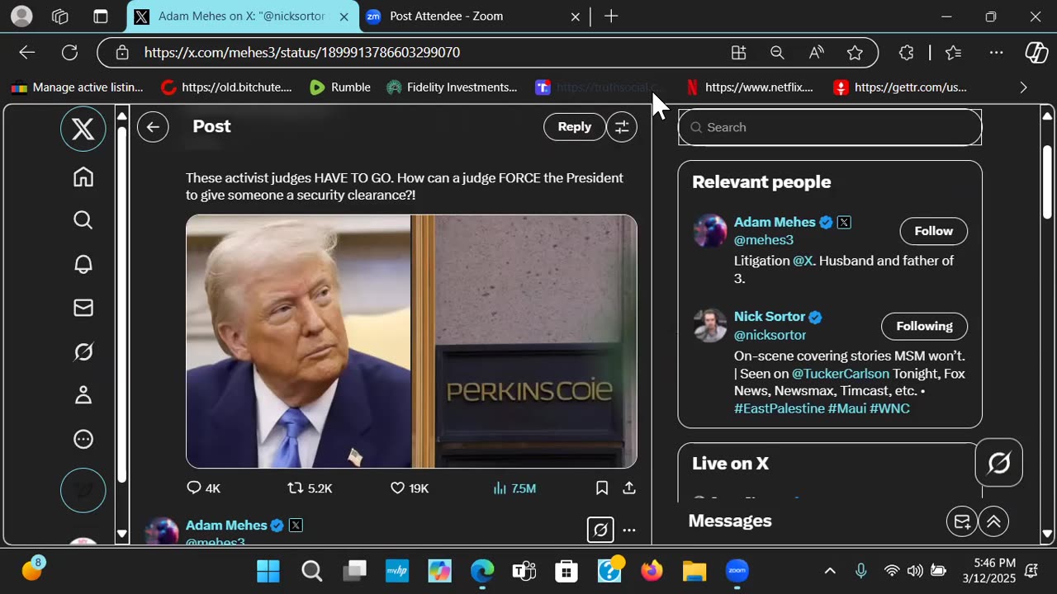The width and height of the screenshot is (1057, 594).
Task: Open Nick Sortor profile name
Action: coord(770,317)
